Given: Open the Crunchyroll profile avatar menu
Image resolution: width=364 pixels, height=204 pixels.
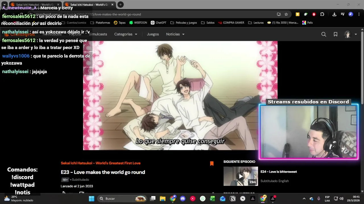Looking at the screenshot, I should click(x=351, y=34).
